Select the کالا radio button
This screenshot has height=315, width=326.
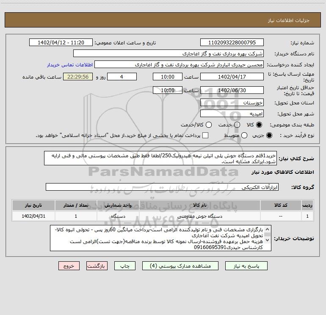[x=259, y=125]
